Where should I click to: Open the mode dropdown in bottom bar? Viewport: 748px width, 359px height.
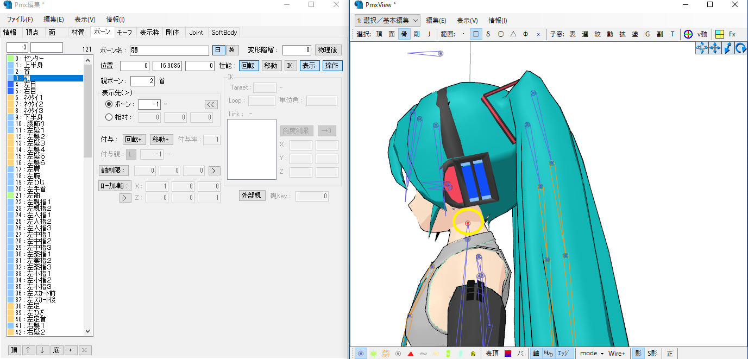(x=592, y=353)
